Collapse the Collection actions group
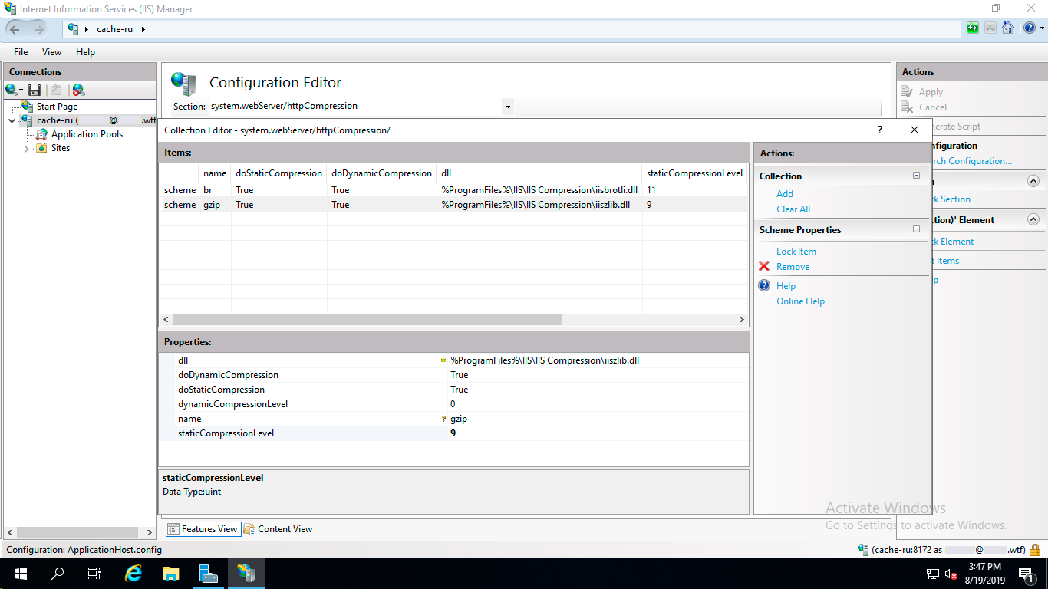 [x=916, y=176]
